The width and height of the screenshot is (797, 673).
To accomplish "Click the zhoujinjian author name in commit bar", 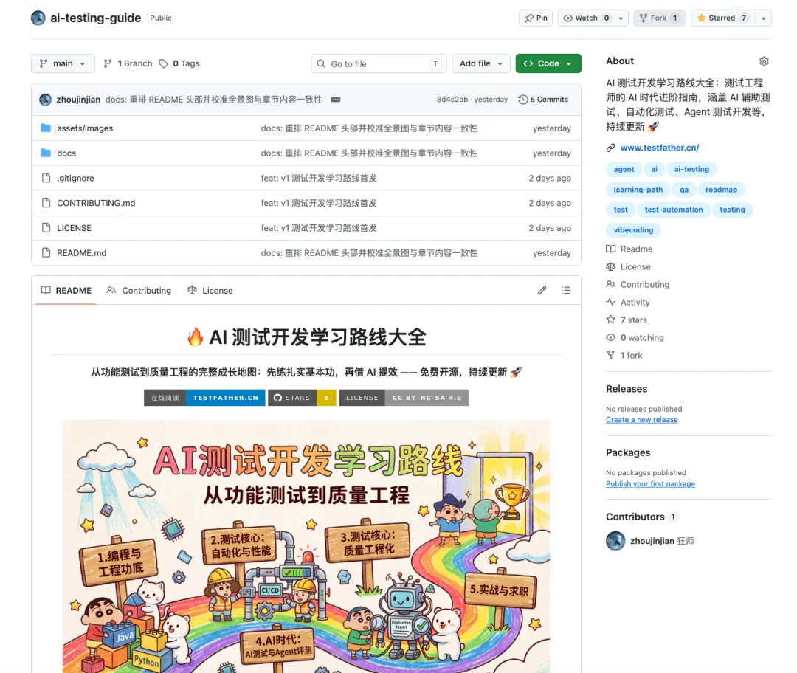I will (78, 100).
